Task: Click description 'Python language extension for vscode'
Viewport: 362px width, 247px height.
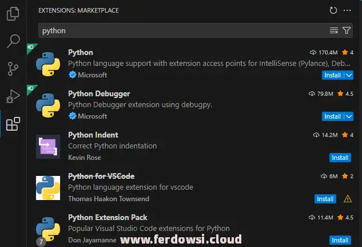Action: point(130,187)
